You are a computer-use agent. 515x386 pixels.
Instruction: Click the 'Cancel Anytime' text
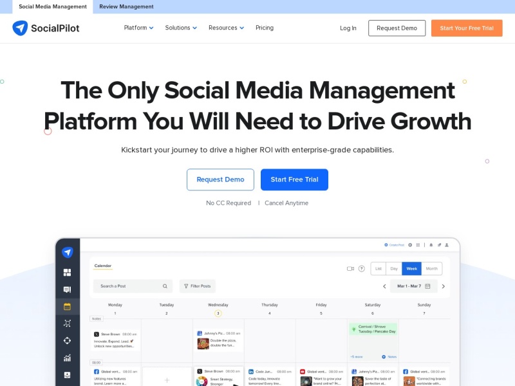[x=286, y=203]
